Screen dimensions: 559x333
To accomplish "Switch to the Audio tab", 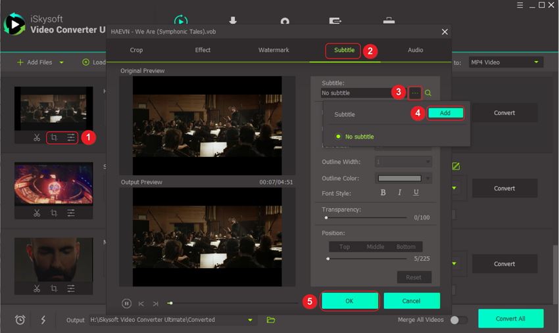I will coord(416,50).
